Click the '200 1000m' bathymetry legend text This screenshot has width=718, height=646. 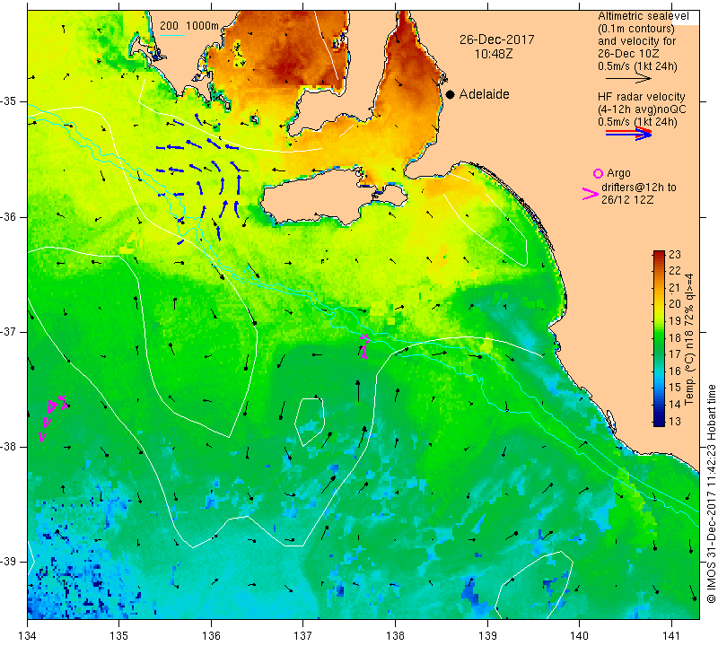click(189, 26)
